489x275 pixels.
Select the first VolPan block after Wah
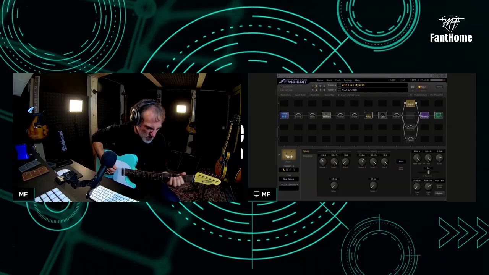(326, 115)
